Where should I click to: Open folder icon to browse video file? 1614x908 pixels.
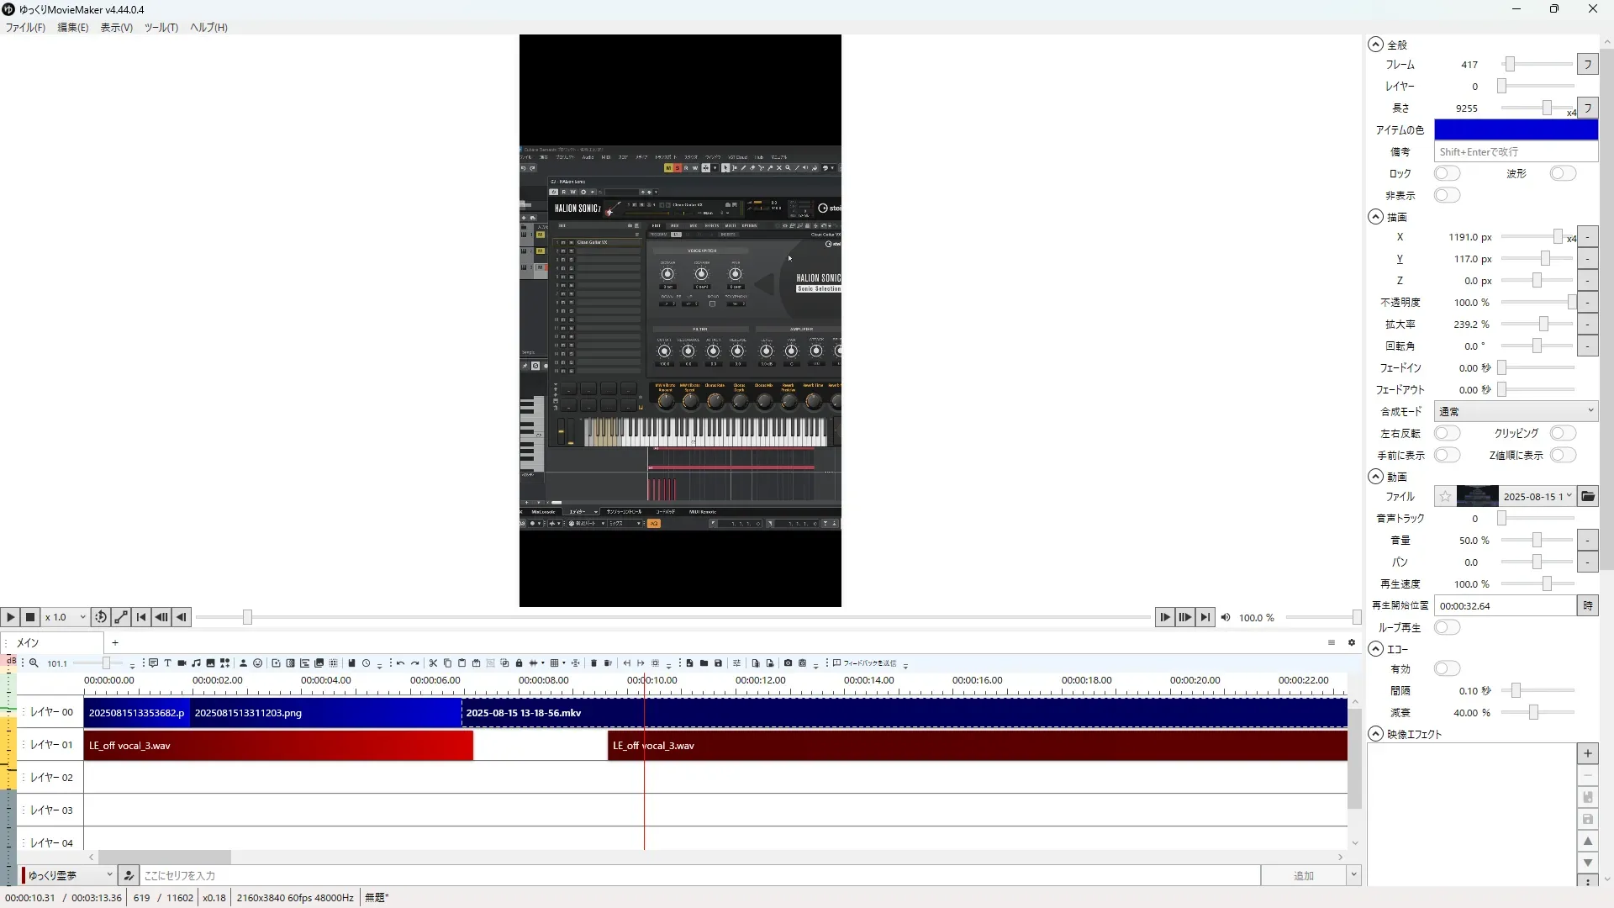pos(1587,497)
